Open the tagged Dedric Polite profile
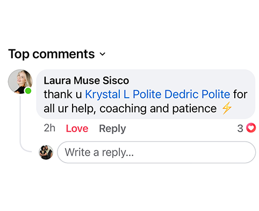This screenshot has width=259, height=211. tap(197, 94)
